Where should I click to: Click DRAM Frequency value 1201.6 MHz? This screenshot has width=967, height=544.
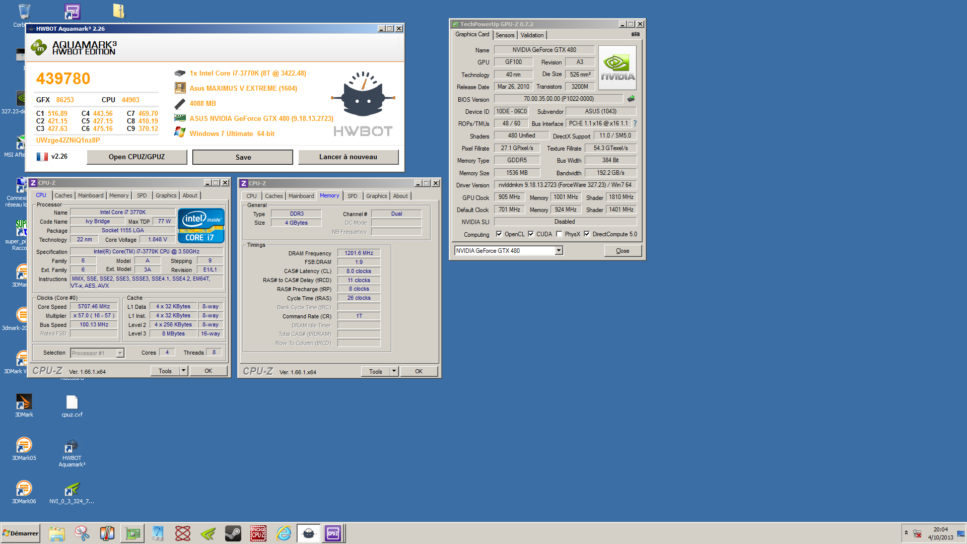359,253
